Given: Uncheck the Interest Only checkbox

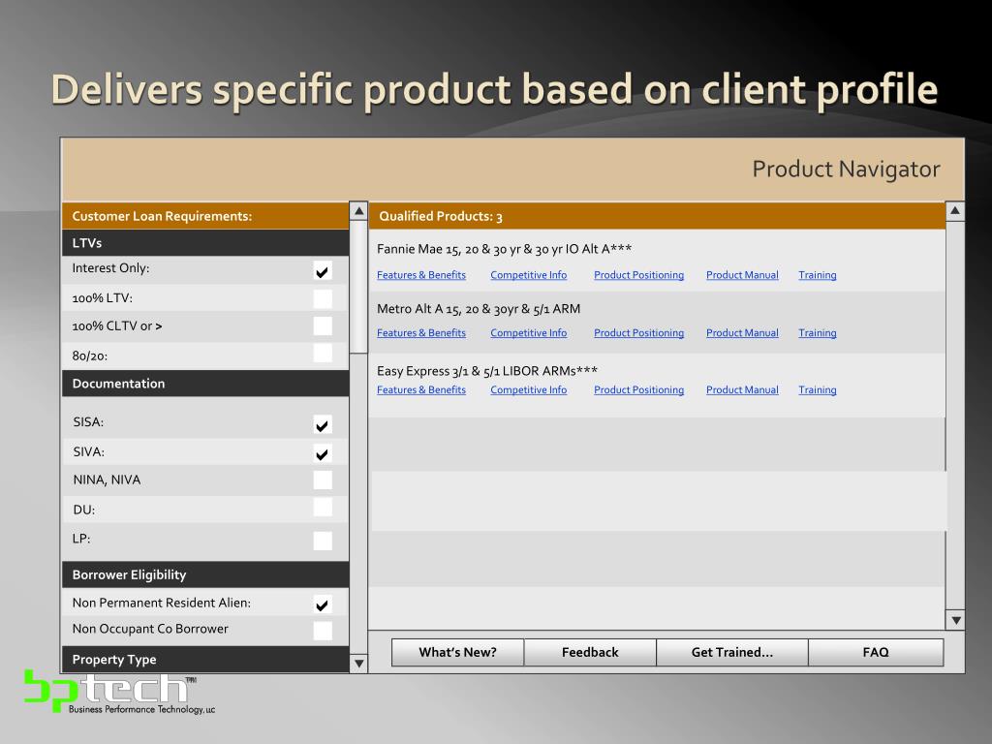Looking at the screenshot, I should [323, 271].
